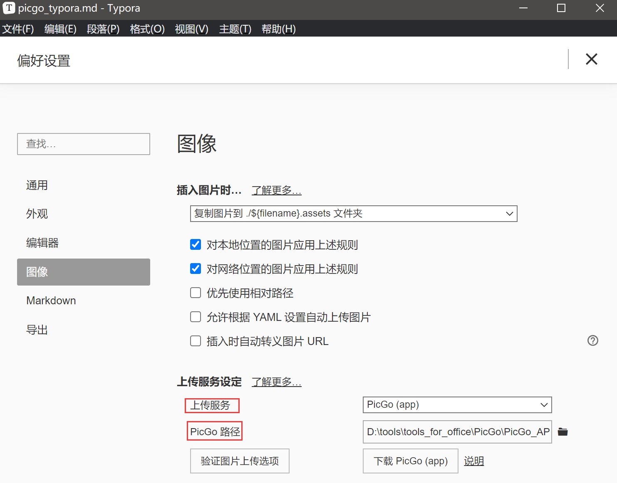This screenshot has width=617, height=483.
Task: Click the PicGo path text field
Action: [457, 432]
